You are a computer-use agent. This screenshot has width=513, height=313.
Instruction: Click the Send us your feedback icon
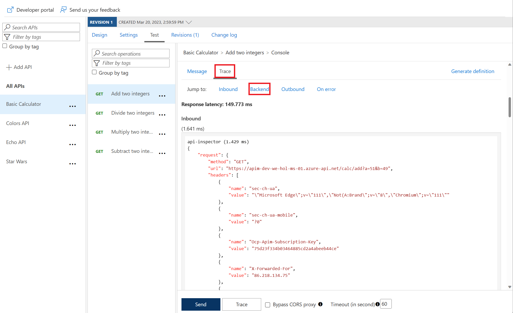point(63,9)
